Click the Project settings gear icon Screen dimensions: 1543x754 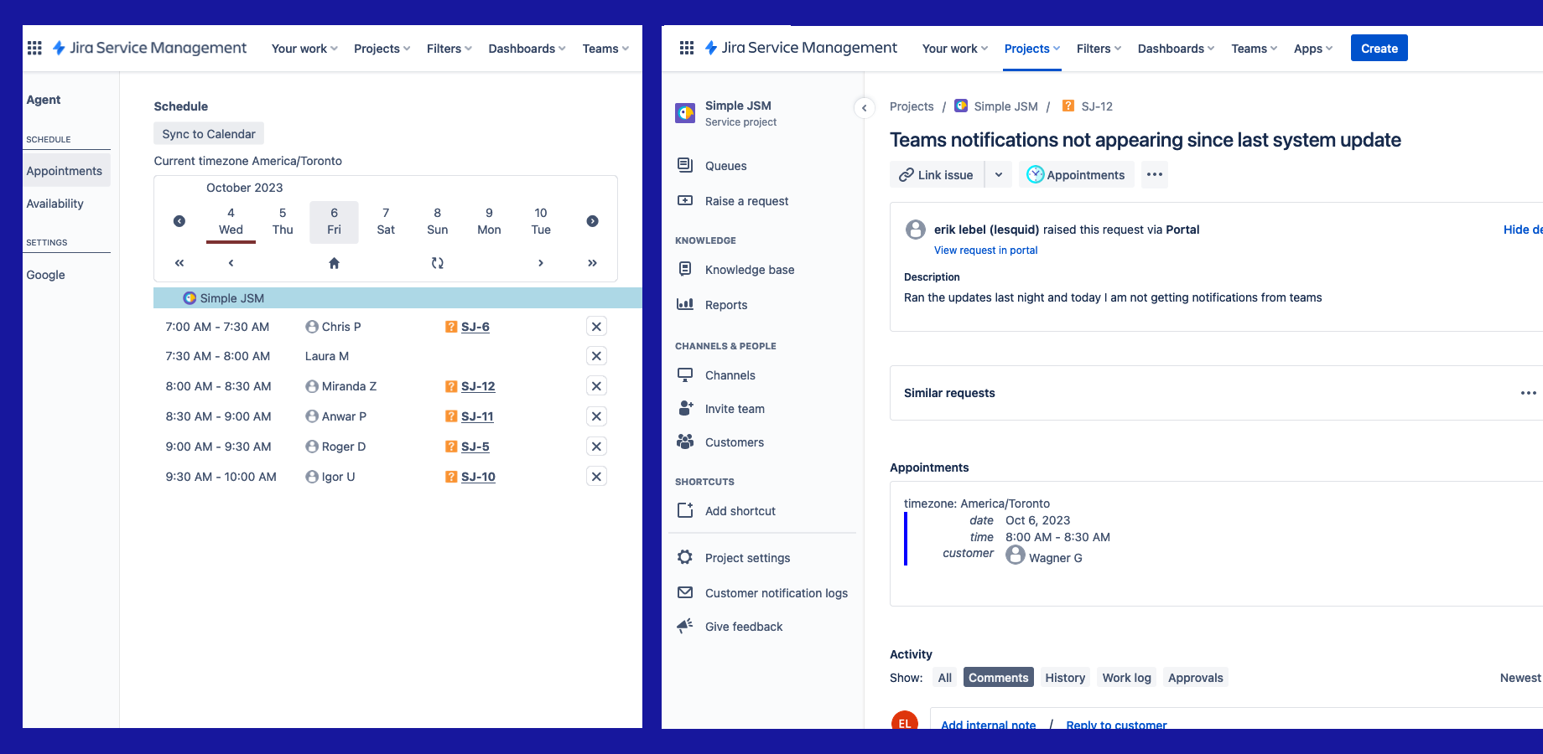pos(685,557)
